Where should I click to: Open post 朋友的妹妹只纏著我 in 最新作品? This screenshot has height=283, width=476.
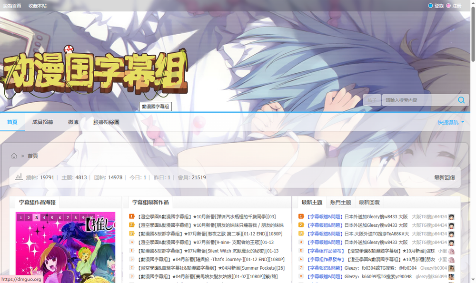(210, 225)
